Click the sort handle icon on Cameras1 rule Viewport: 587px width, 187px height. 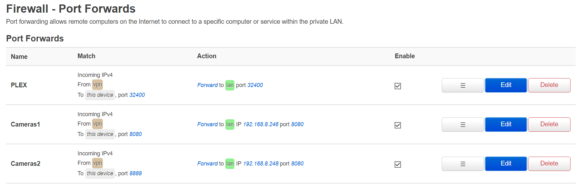tap(462, 124)
